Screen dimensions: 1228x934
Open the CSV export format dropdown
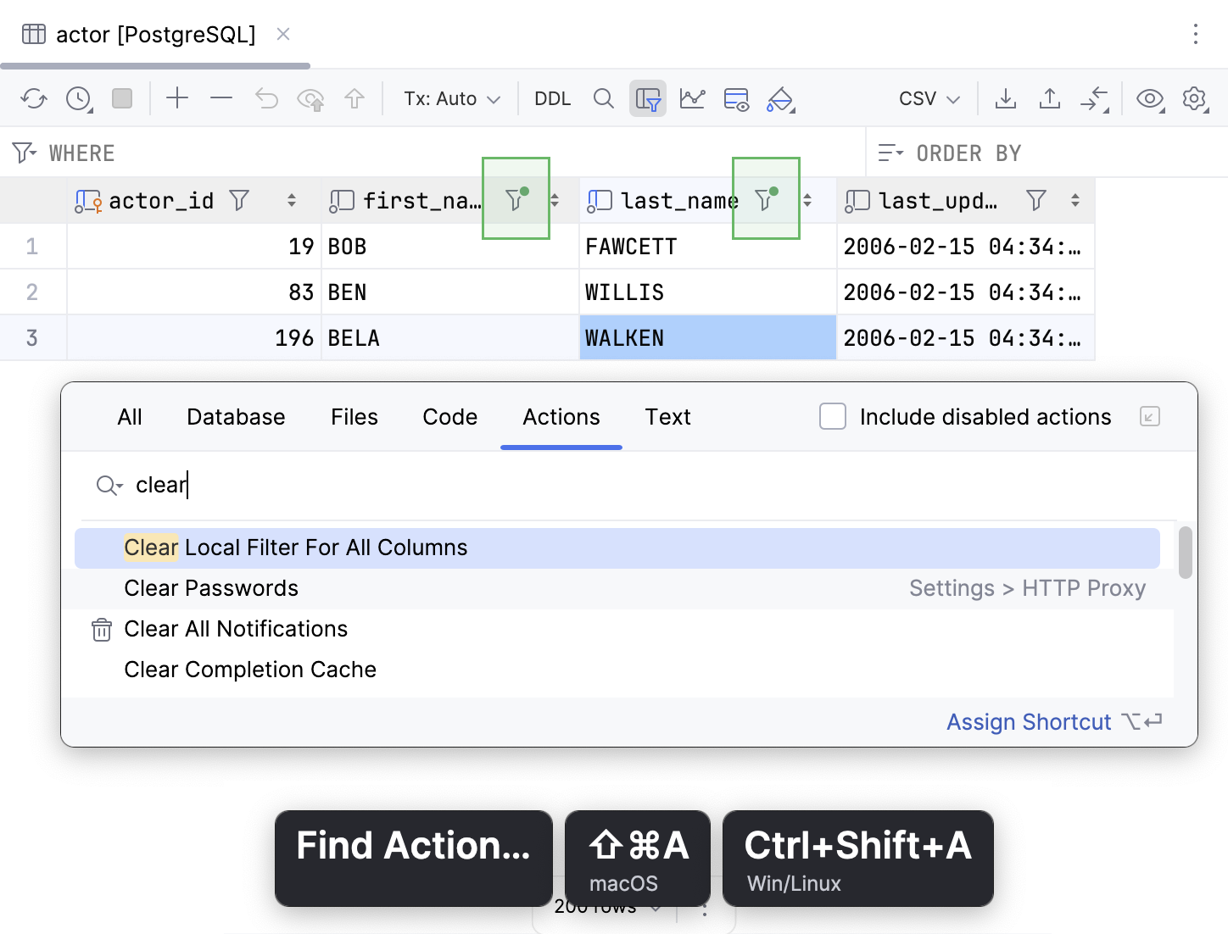pyautogui.click(x=927, y=98)
